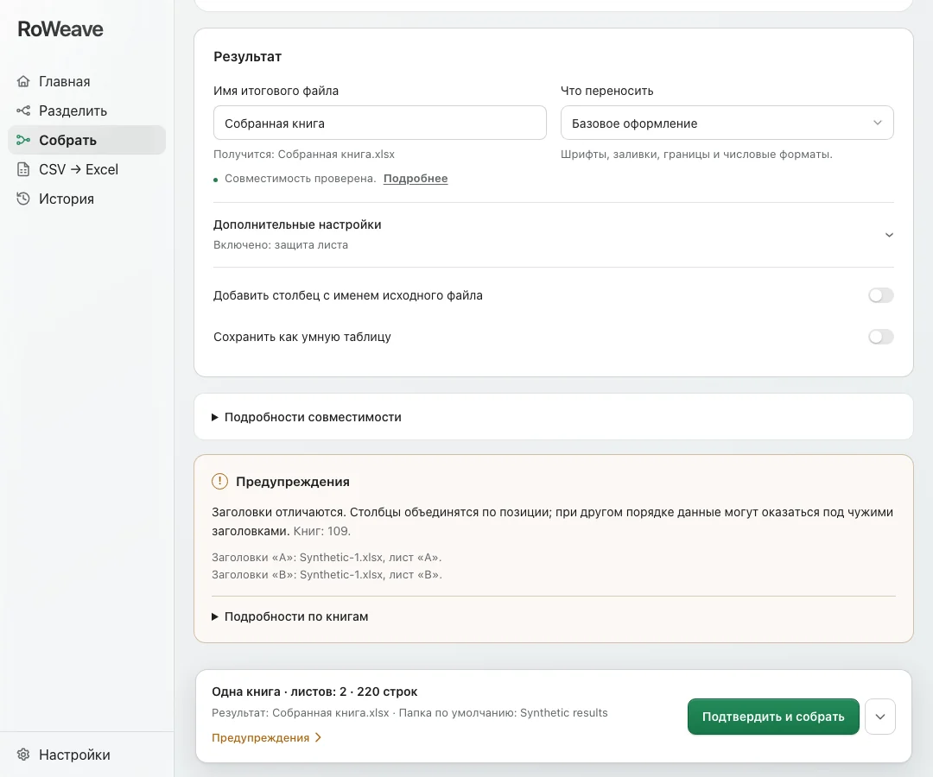Click text Одна книга · листов: 2 · 220 строк
The height and width of the screenshot is (777, 933).
pos(314,692)
